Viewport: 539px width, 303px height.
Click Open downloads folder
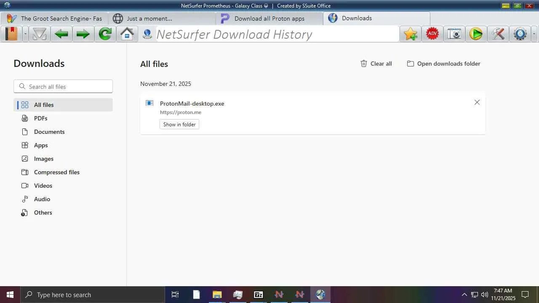[443, 64]
